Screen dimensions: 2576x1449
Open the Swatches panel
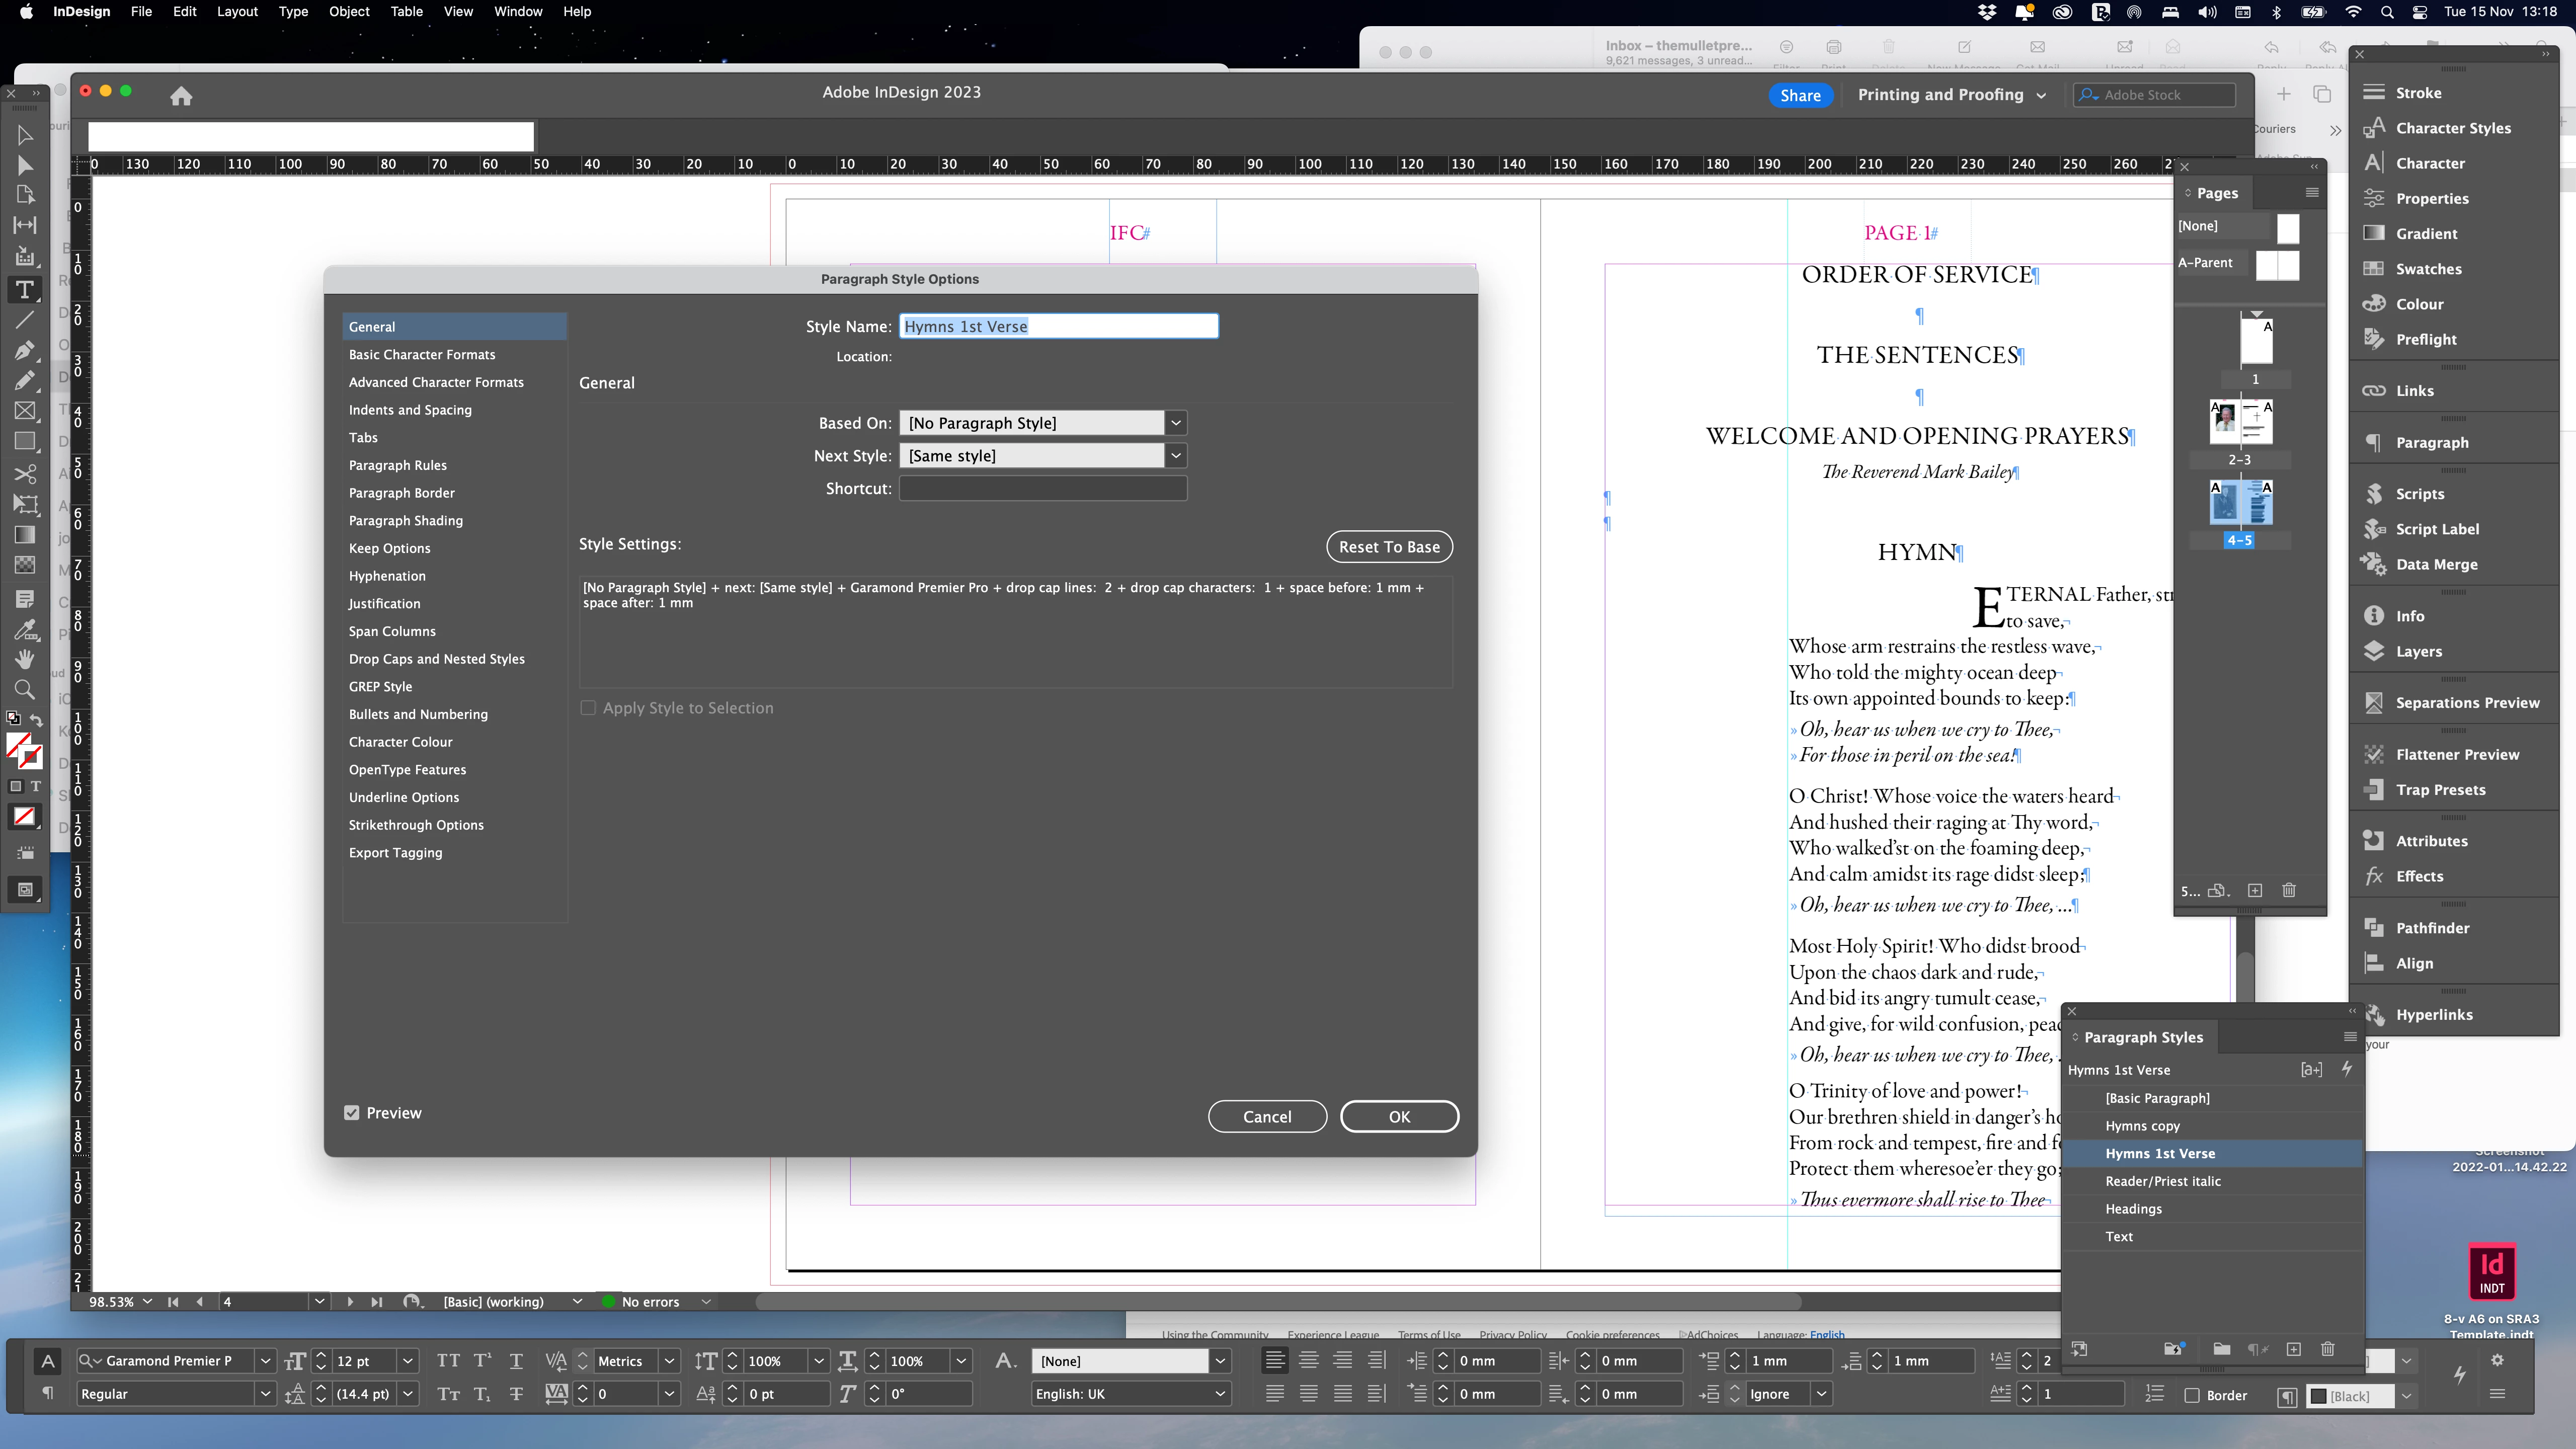point(2428,269)
